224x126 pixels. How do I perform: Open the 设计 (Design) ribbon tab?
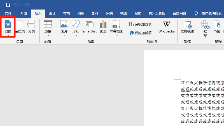click(52, 13)
